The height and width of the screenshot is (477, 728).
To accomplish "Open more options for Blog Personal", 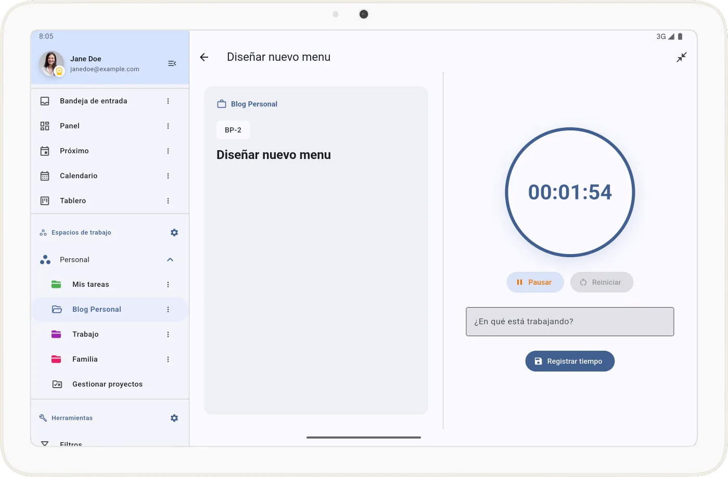I will pos(168,309).
